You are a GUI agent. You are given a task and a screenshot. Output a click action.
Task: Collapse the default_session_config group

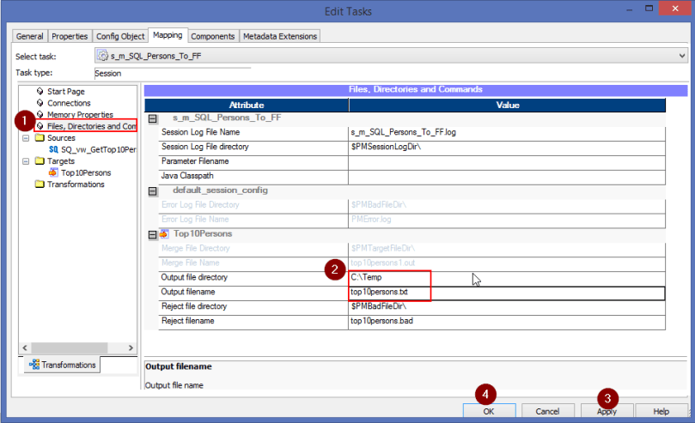point(152,190)
